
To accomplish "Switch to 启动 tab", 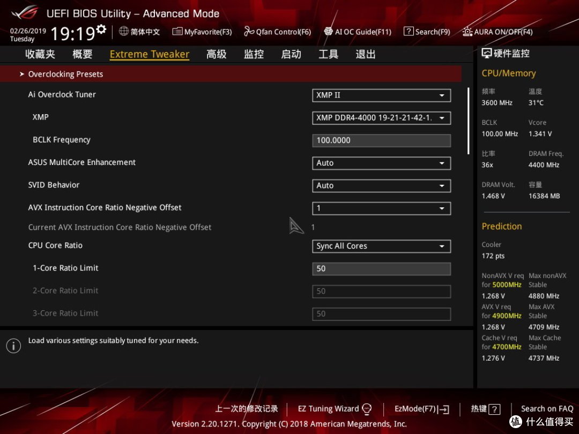I will [291, 54].
